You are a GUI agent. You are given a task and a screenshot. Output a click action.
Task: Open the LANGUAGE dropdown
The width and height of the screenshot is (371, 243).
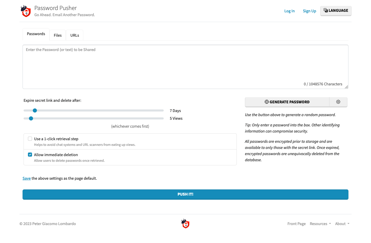point(336,11)
